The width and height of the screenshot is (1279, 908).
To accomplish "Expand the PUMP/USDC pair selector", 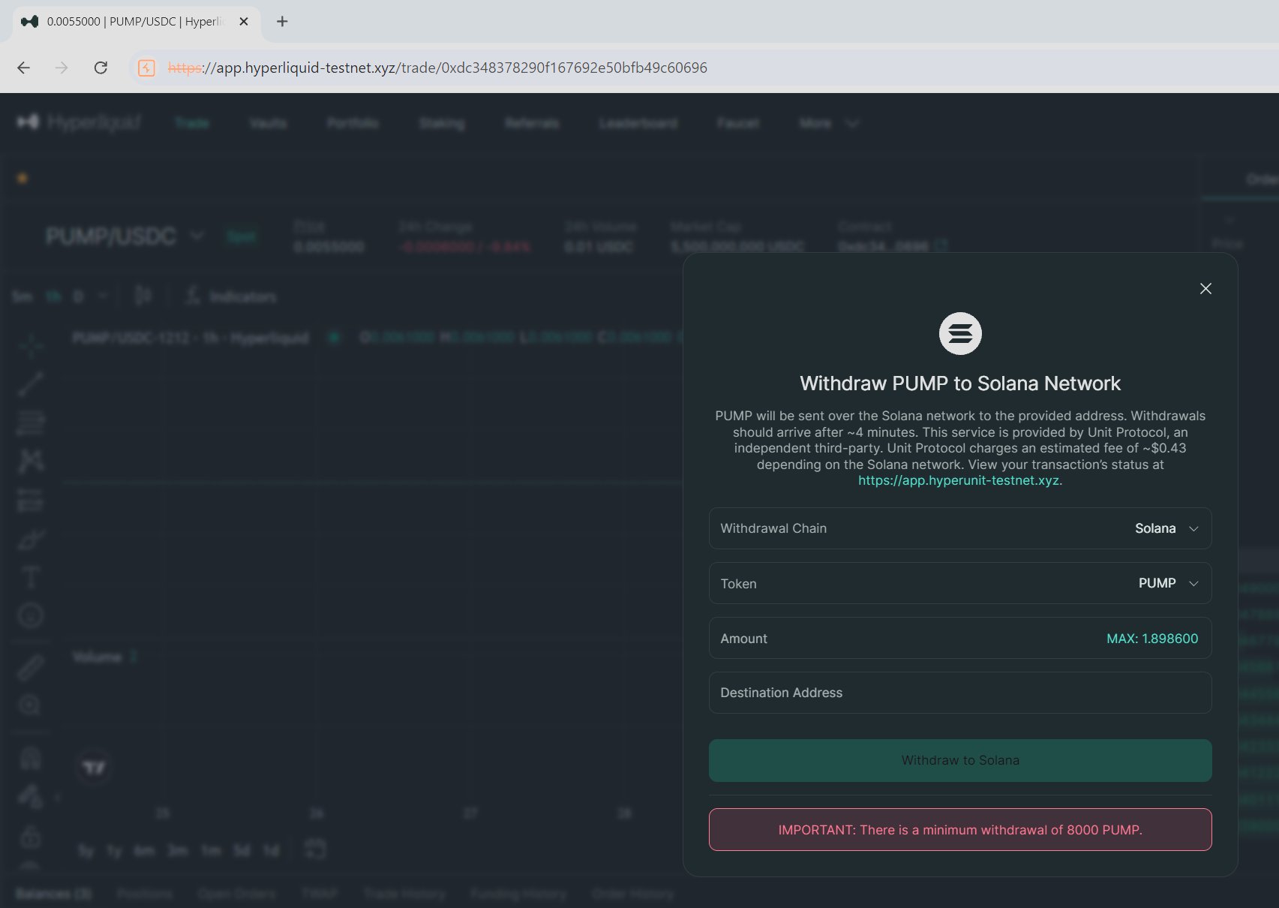I will point(125,236).
